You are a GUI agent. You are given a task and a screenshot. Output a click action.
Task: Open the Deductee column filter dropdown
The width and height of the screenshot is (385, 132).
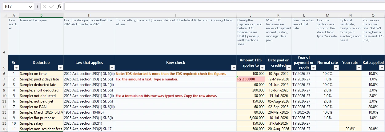click(60, 68)
